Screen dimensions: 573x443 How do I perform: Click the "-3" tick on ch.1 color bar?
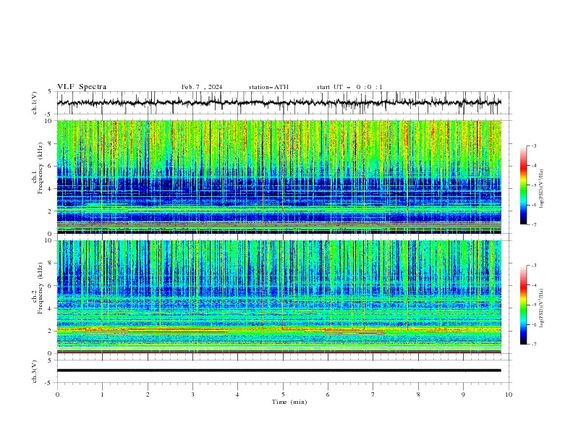533,145
